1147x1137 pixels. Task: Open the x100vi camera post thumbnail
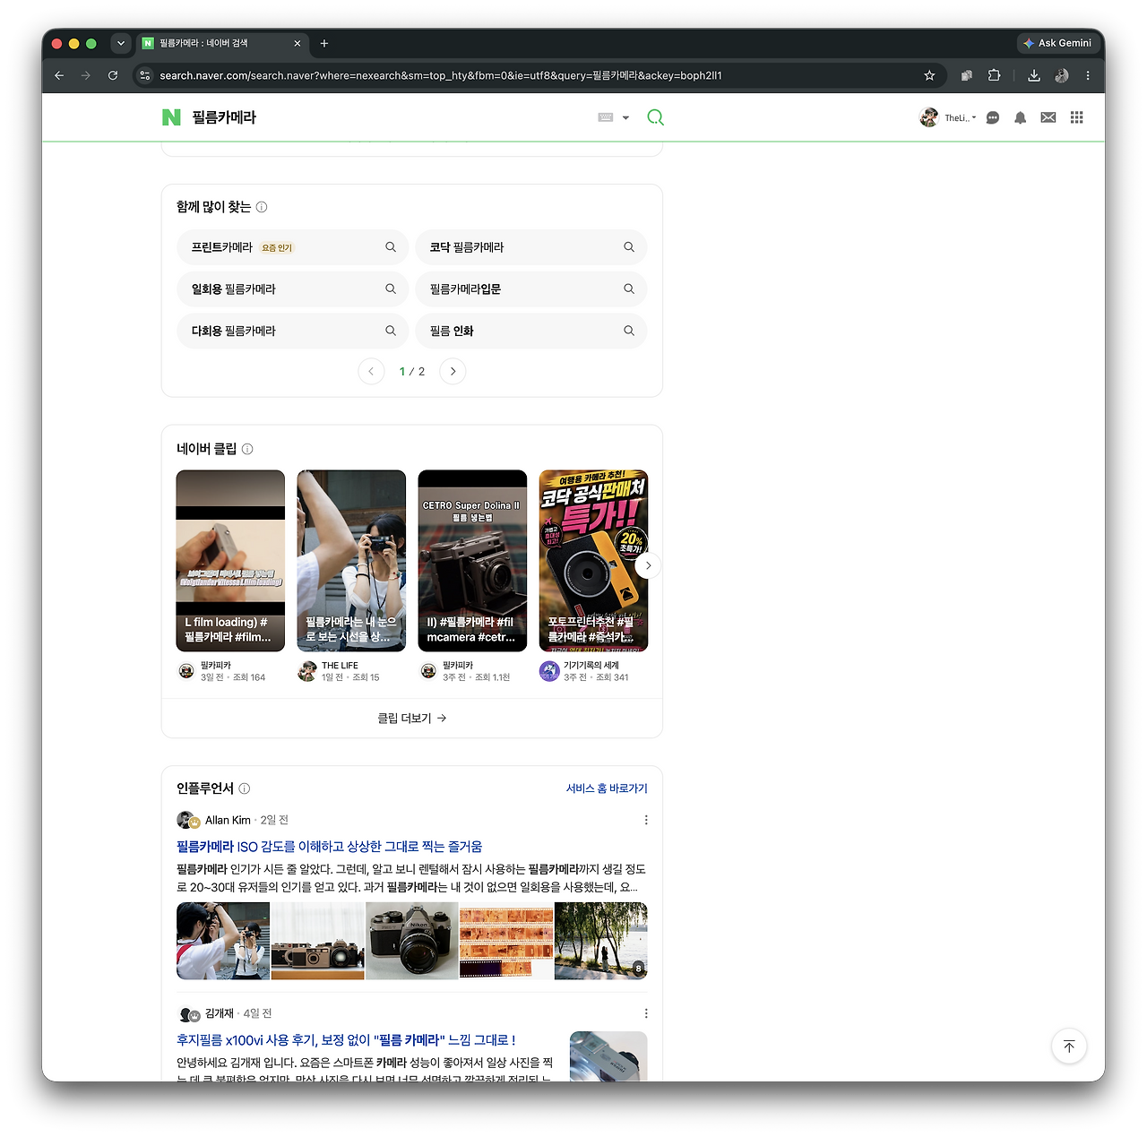(x=608, y=1056)
